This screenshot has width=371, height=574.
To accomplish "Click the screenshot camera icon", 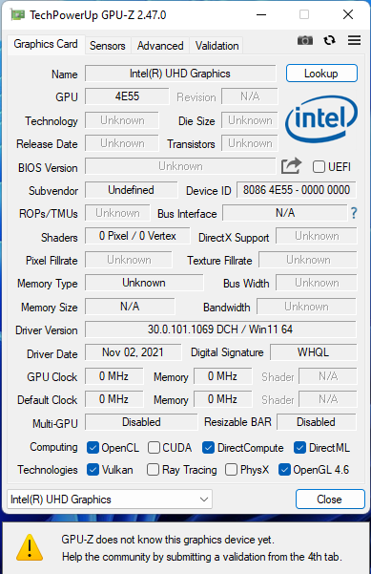I will point(305,40).
